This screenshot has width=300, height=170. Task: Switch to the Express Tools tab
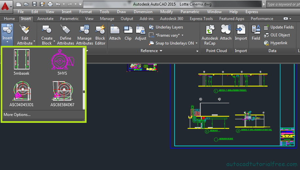coord(201,19)
